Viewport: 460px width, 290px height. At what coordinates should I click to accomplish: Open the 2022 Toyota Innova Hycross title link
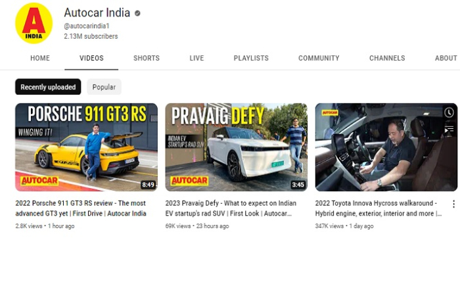pos(379,208)
